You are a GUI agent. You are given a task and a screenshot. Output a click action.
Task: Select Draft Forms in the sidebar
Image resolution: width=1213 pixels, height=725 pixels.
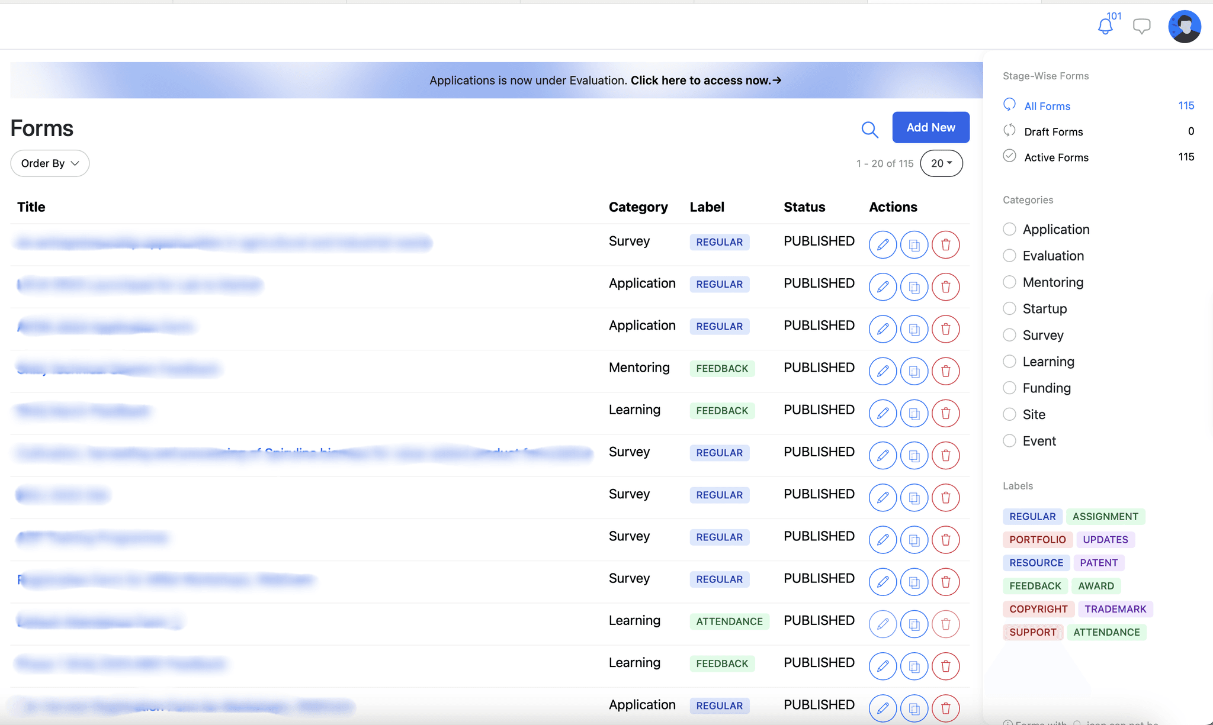(x=1053, y=131)
